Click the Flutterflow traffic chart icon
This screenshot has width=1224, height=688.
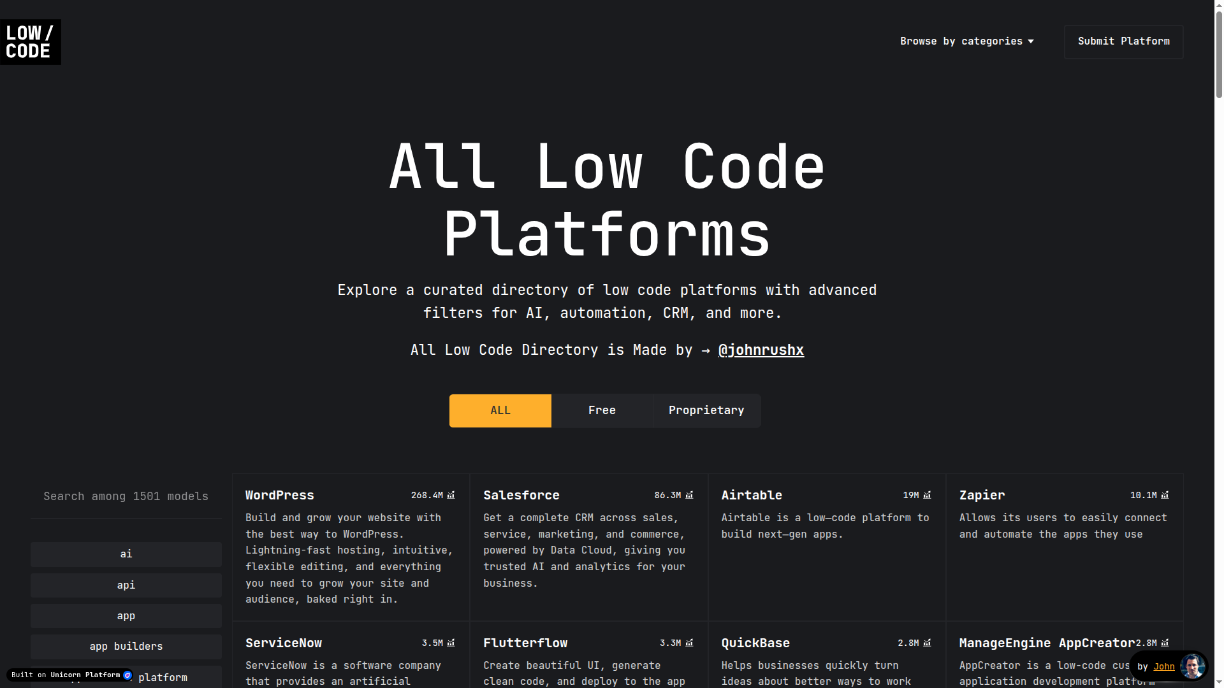[689, 643]
